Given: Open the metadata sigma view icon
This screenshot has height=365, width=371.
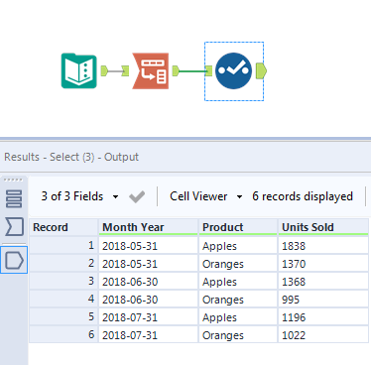Looking at the screenshot, I should point(14,227).
